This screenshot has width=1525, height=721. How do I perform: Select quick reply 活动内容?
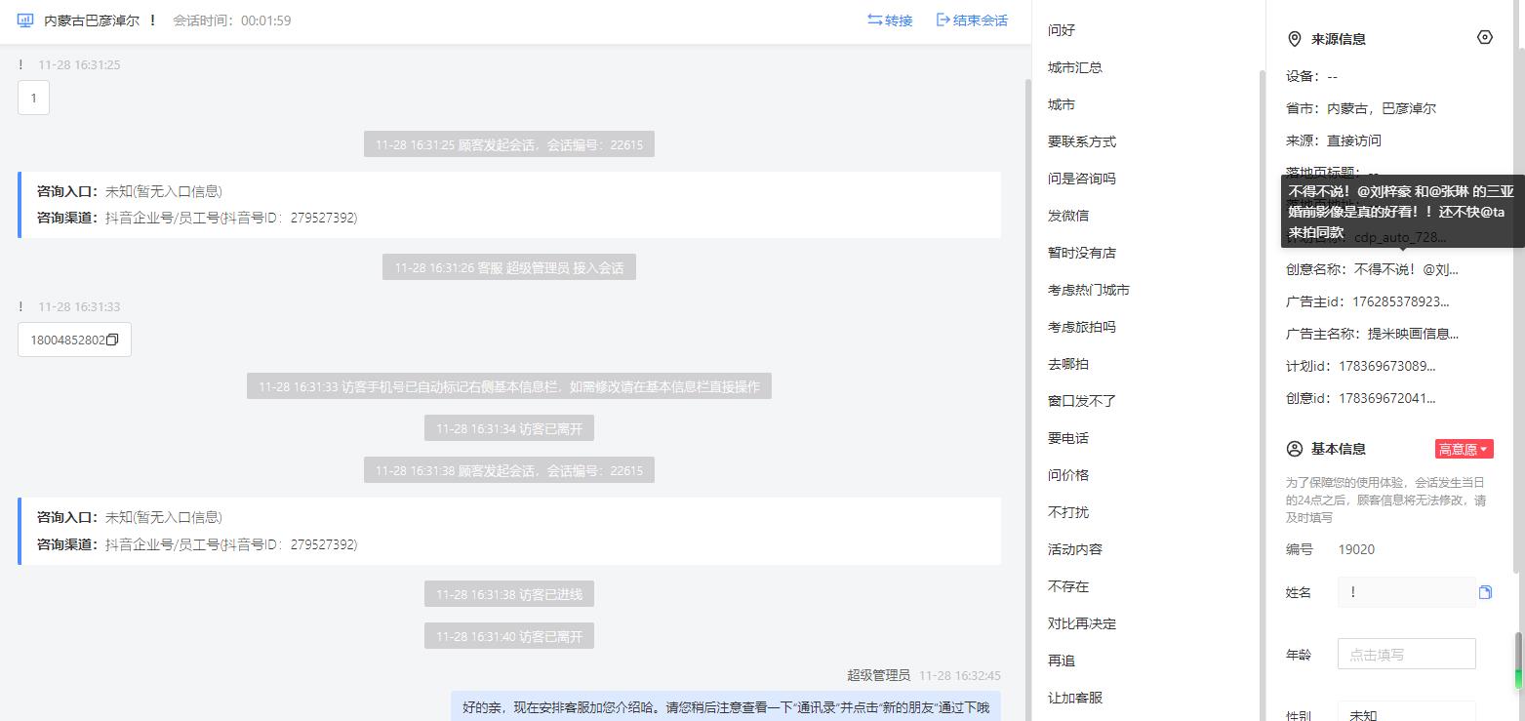(x=1075, y=549)
